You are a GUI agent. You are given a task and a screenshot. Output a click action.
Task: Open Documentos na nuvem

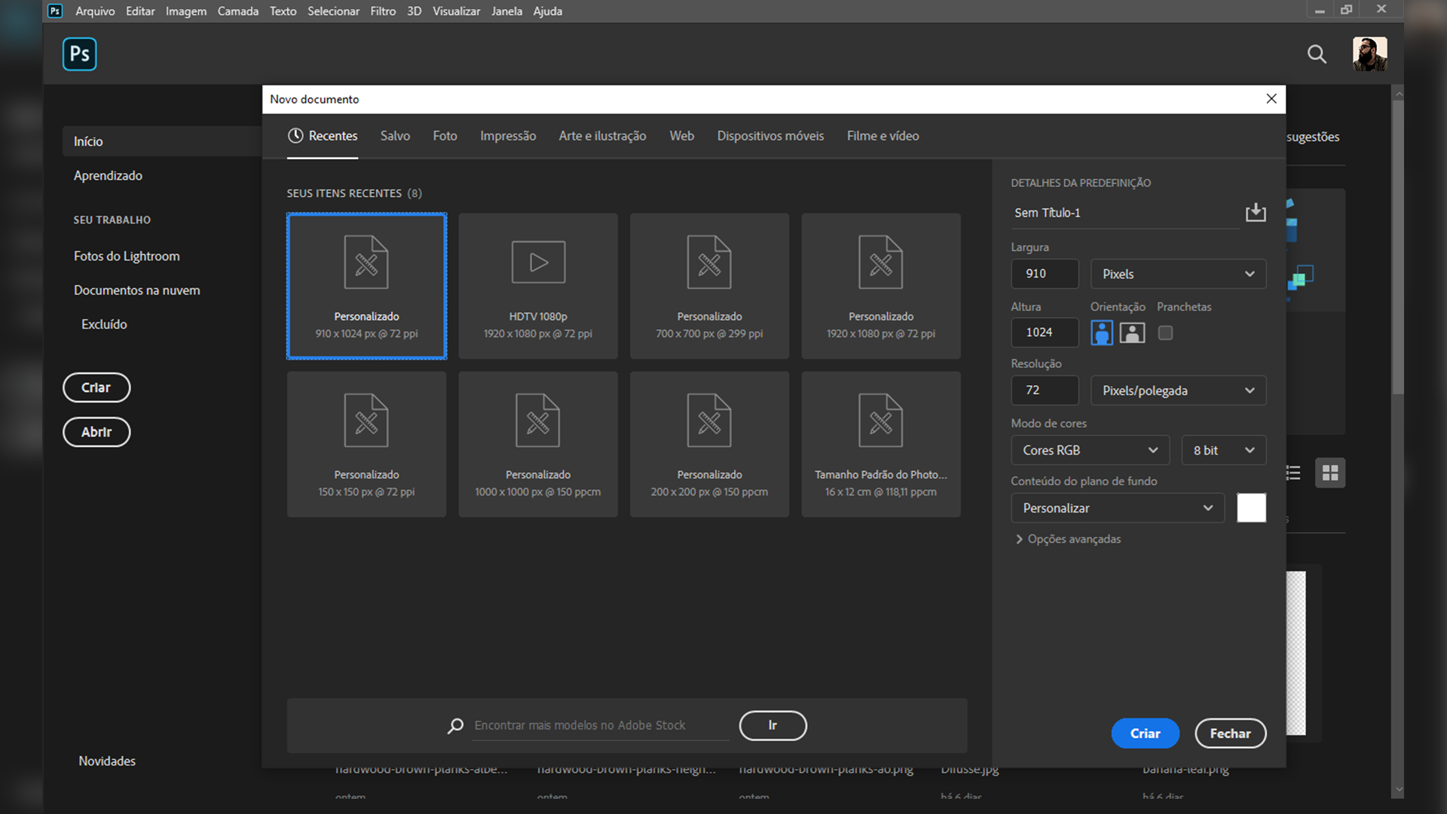click(136, 290)
